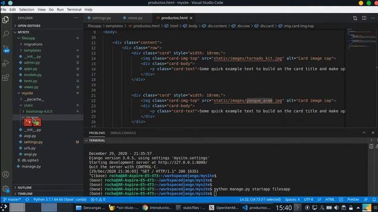Image resolution: width=378 pixels, height=212 pixels.
Task: Click the Explorer more actions ellipsis
Action: [76, 18]
